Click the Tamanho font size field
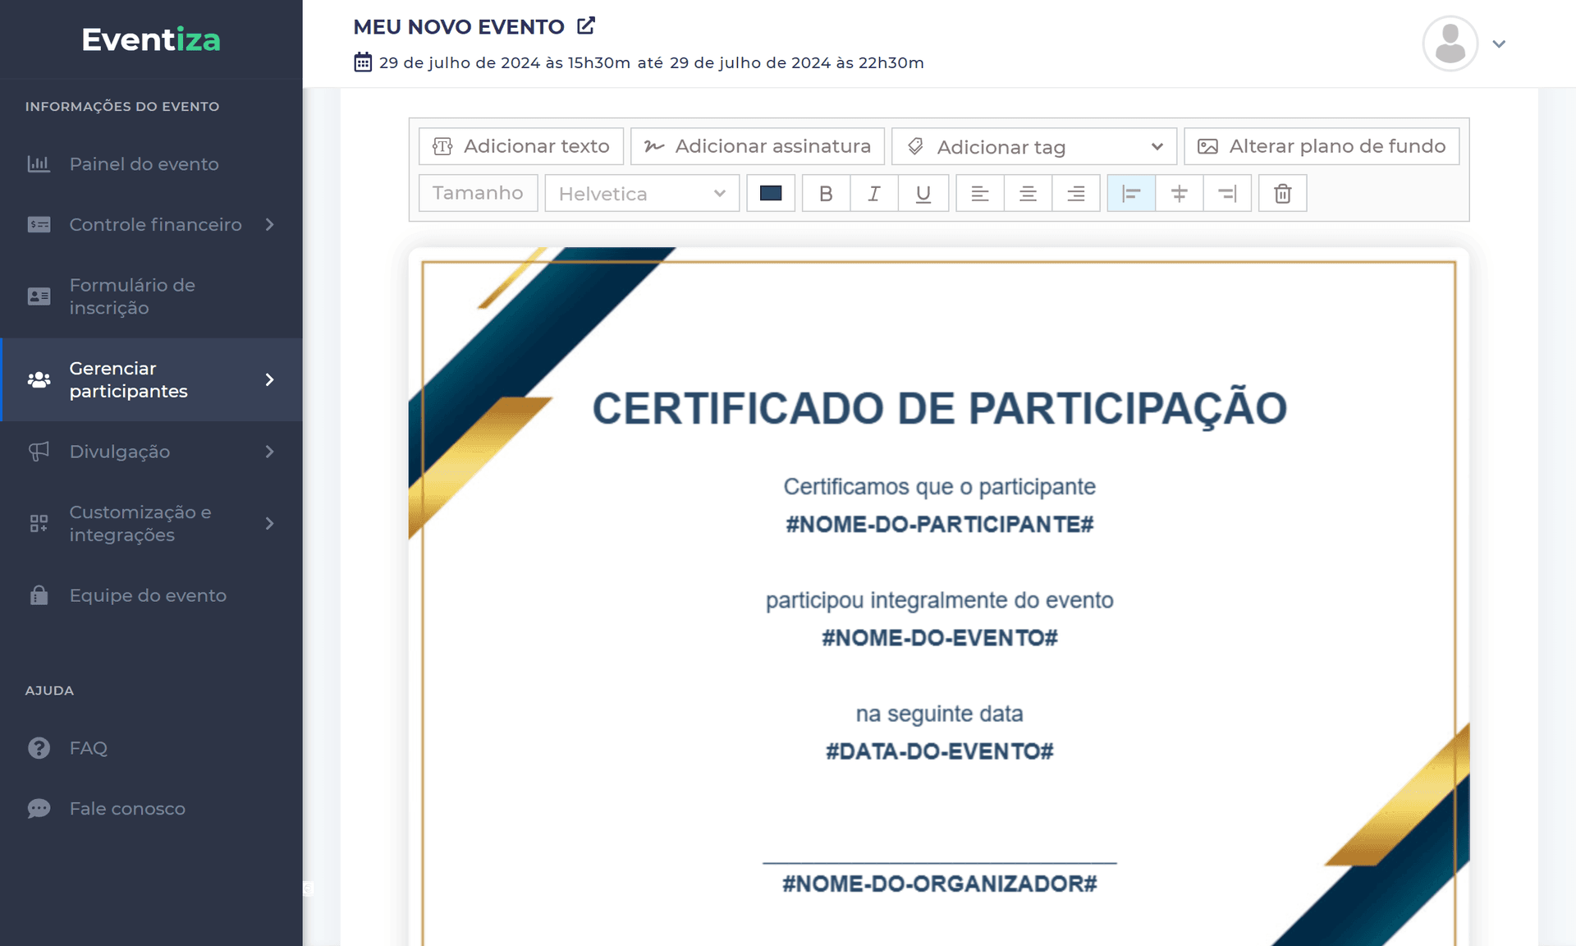Image resolution: width=1576 pixels, height=946 pixels. click(478, 194)
